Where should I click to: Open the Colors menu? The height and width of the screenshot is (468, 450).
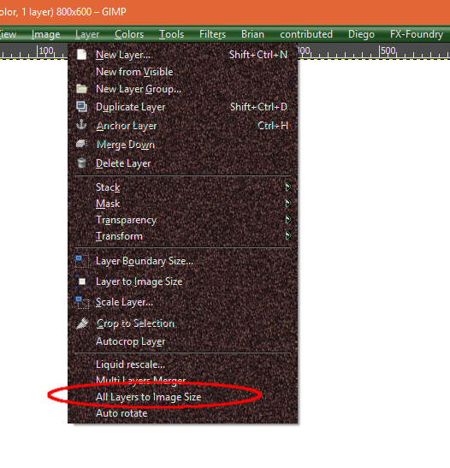129,34
